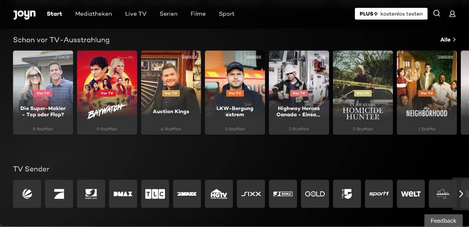This screenshot has height=227, width=469.
Task: Click PLUS+ kostenlos testen button
Action: [391, 14]
